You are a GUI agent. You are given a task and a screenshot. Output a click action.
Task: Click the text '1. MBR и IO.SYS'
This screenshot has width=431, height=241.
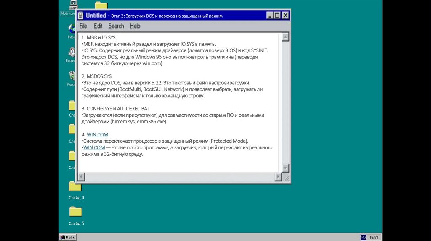98,37
